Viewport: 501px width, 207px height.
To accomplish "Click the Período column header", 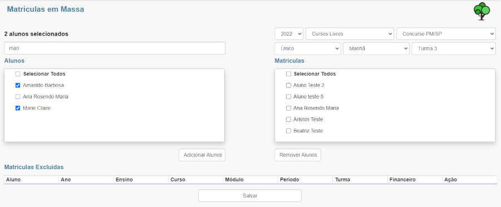I will pos(306,180).
